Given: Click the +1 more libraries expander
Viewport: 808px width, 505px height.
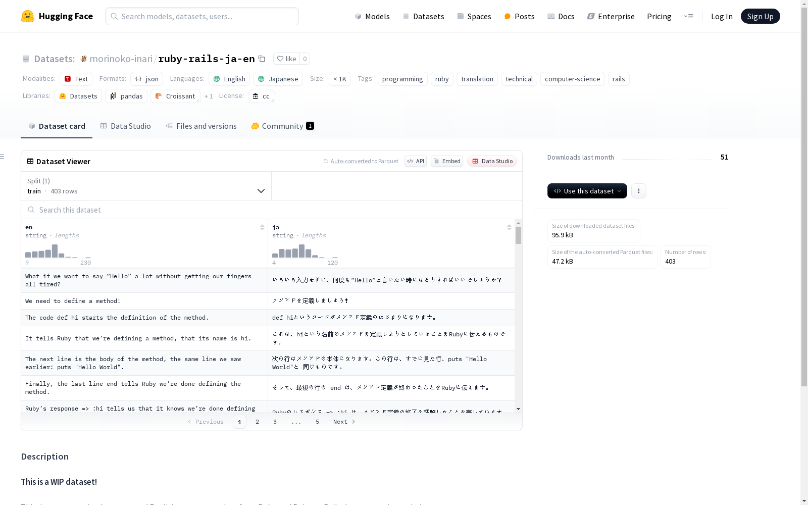Looking at the screenshot, I should [209, 96].
